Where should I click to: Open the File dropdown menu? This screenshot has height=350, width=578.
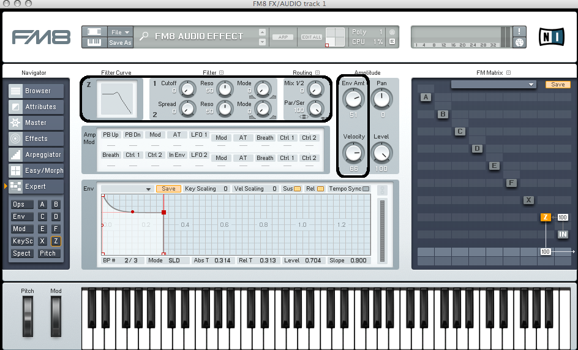(x=120, y=32)
